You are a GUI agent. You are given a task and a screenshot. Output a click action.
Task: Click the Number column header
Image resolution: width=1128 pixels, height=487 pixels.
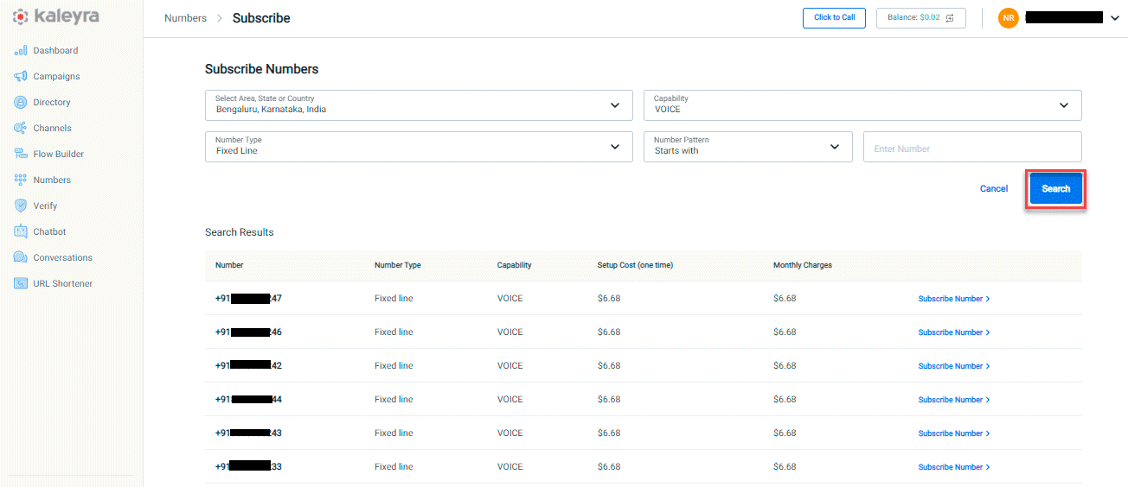[229, 265]
